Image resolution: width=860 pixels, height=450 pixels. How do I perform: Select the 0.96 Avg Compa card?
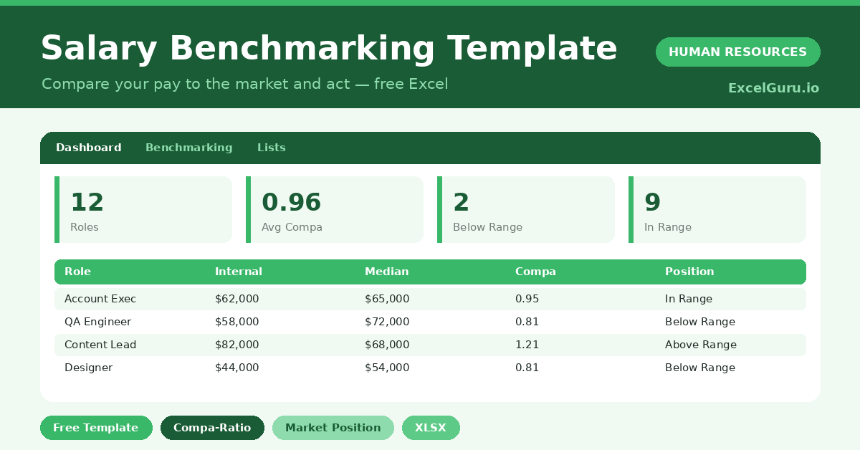point(335,210)
